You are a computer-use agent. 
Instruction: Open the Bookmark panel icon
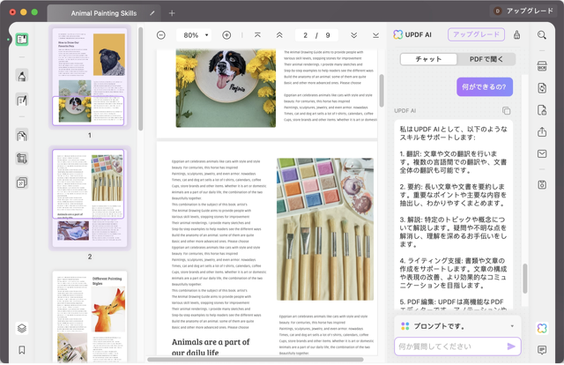(22, 350)
